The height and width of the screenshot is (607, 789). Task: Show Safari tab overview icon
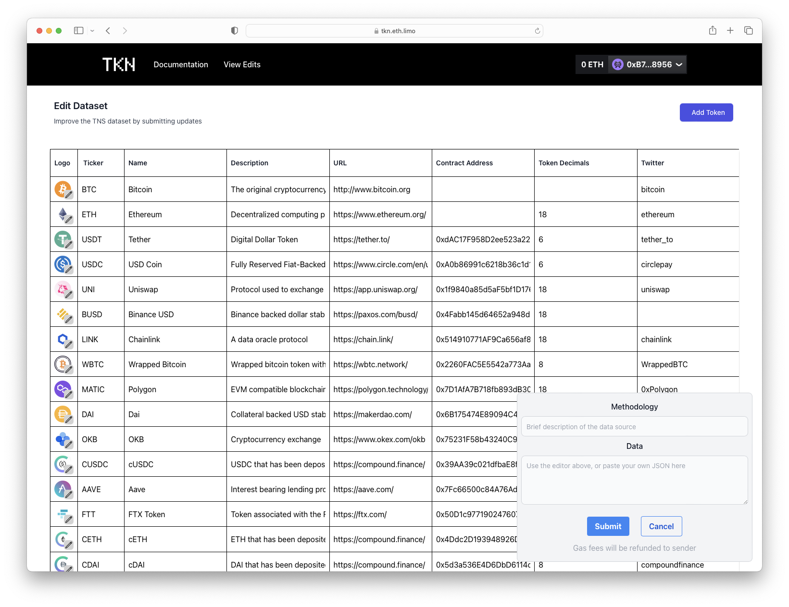pos(749,31)
